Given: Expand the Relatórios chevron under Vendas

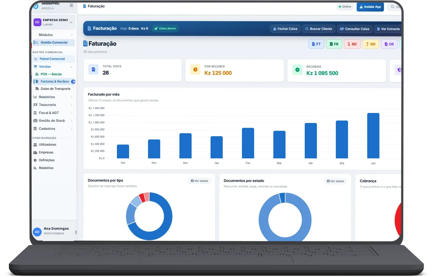Looking at the screenshot, I should coord(72,97).
